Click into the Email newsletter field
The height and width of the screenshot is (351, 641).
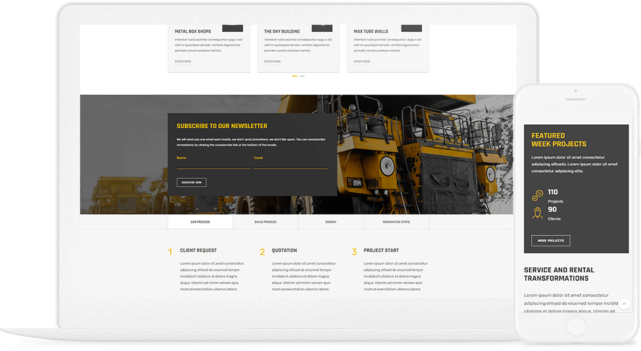290,164
